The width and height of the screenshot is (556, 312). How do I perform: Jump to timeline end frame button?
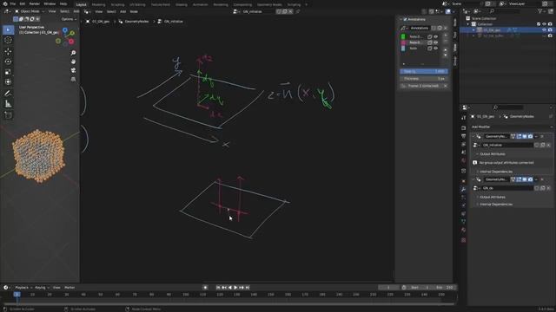click(x=248, y=288)
